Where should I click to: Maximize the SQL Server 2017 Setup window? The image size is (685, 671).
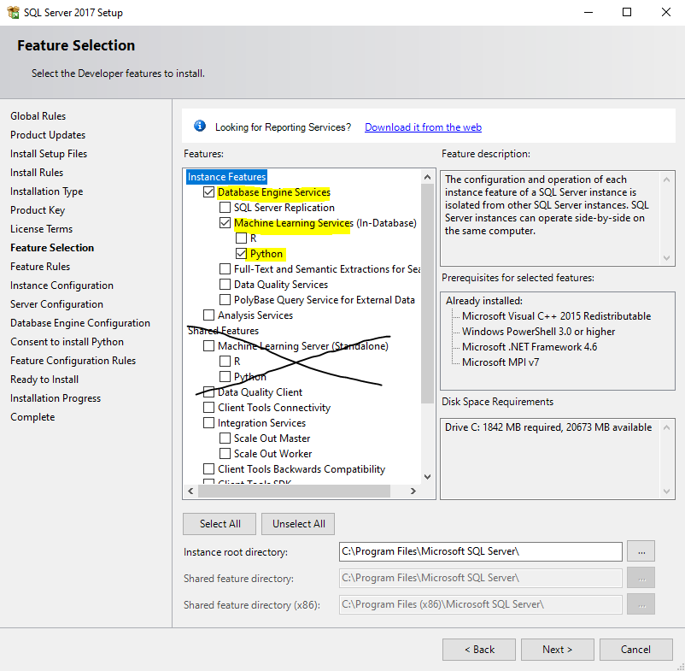tap(626, 12)
